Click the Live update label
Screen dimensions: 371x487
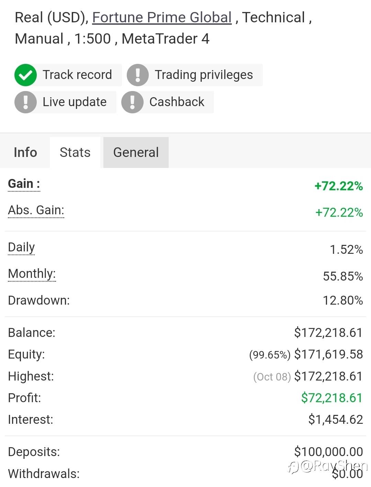coord(75,102)
